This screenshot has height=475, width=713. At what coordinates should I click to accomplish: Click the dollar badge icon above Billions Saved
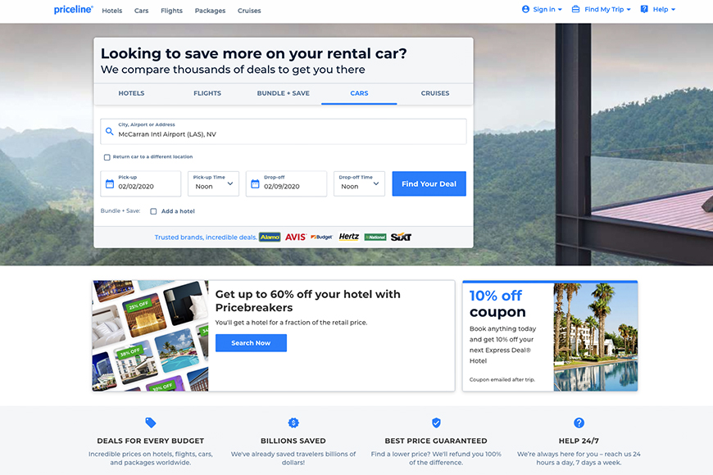[x=293, y=423]
